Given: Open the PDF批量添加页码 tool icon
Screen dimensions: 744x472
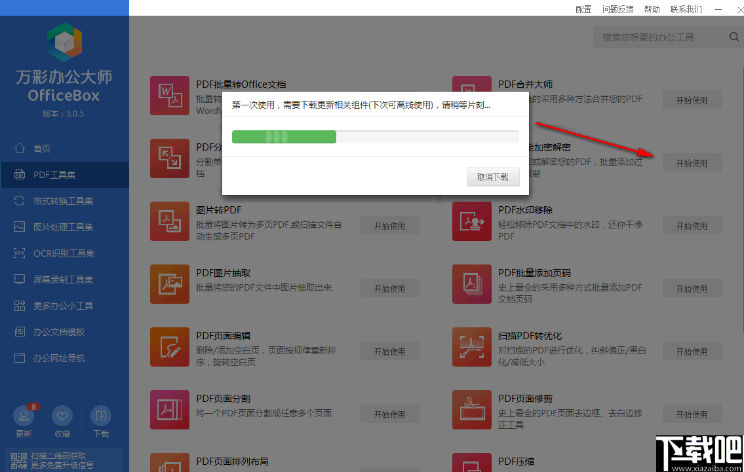Looking at the screenshot, I should point(472,284).
